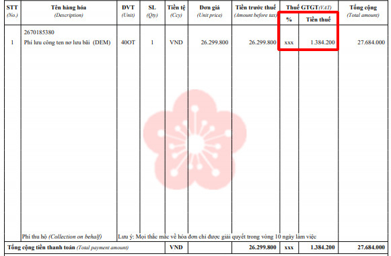
Task: Click the Phí thu hộ (Collection on behalf) note
Action: tap(62, 237)
